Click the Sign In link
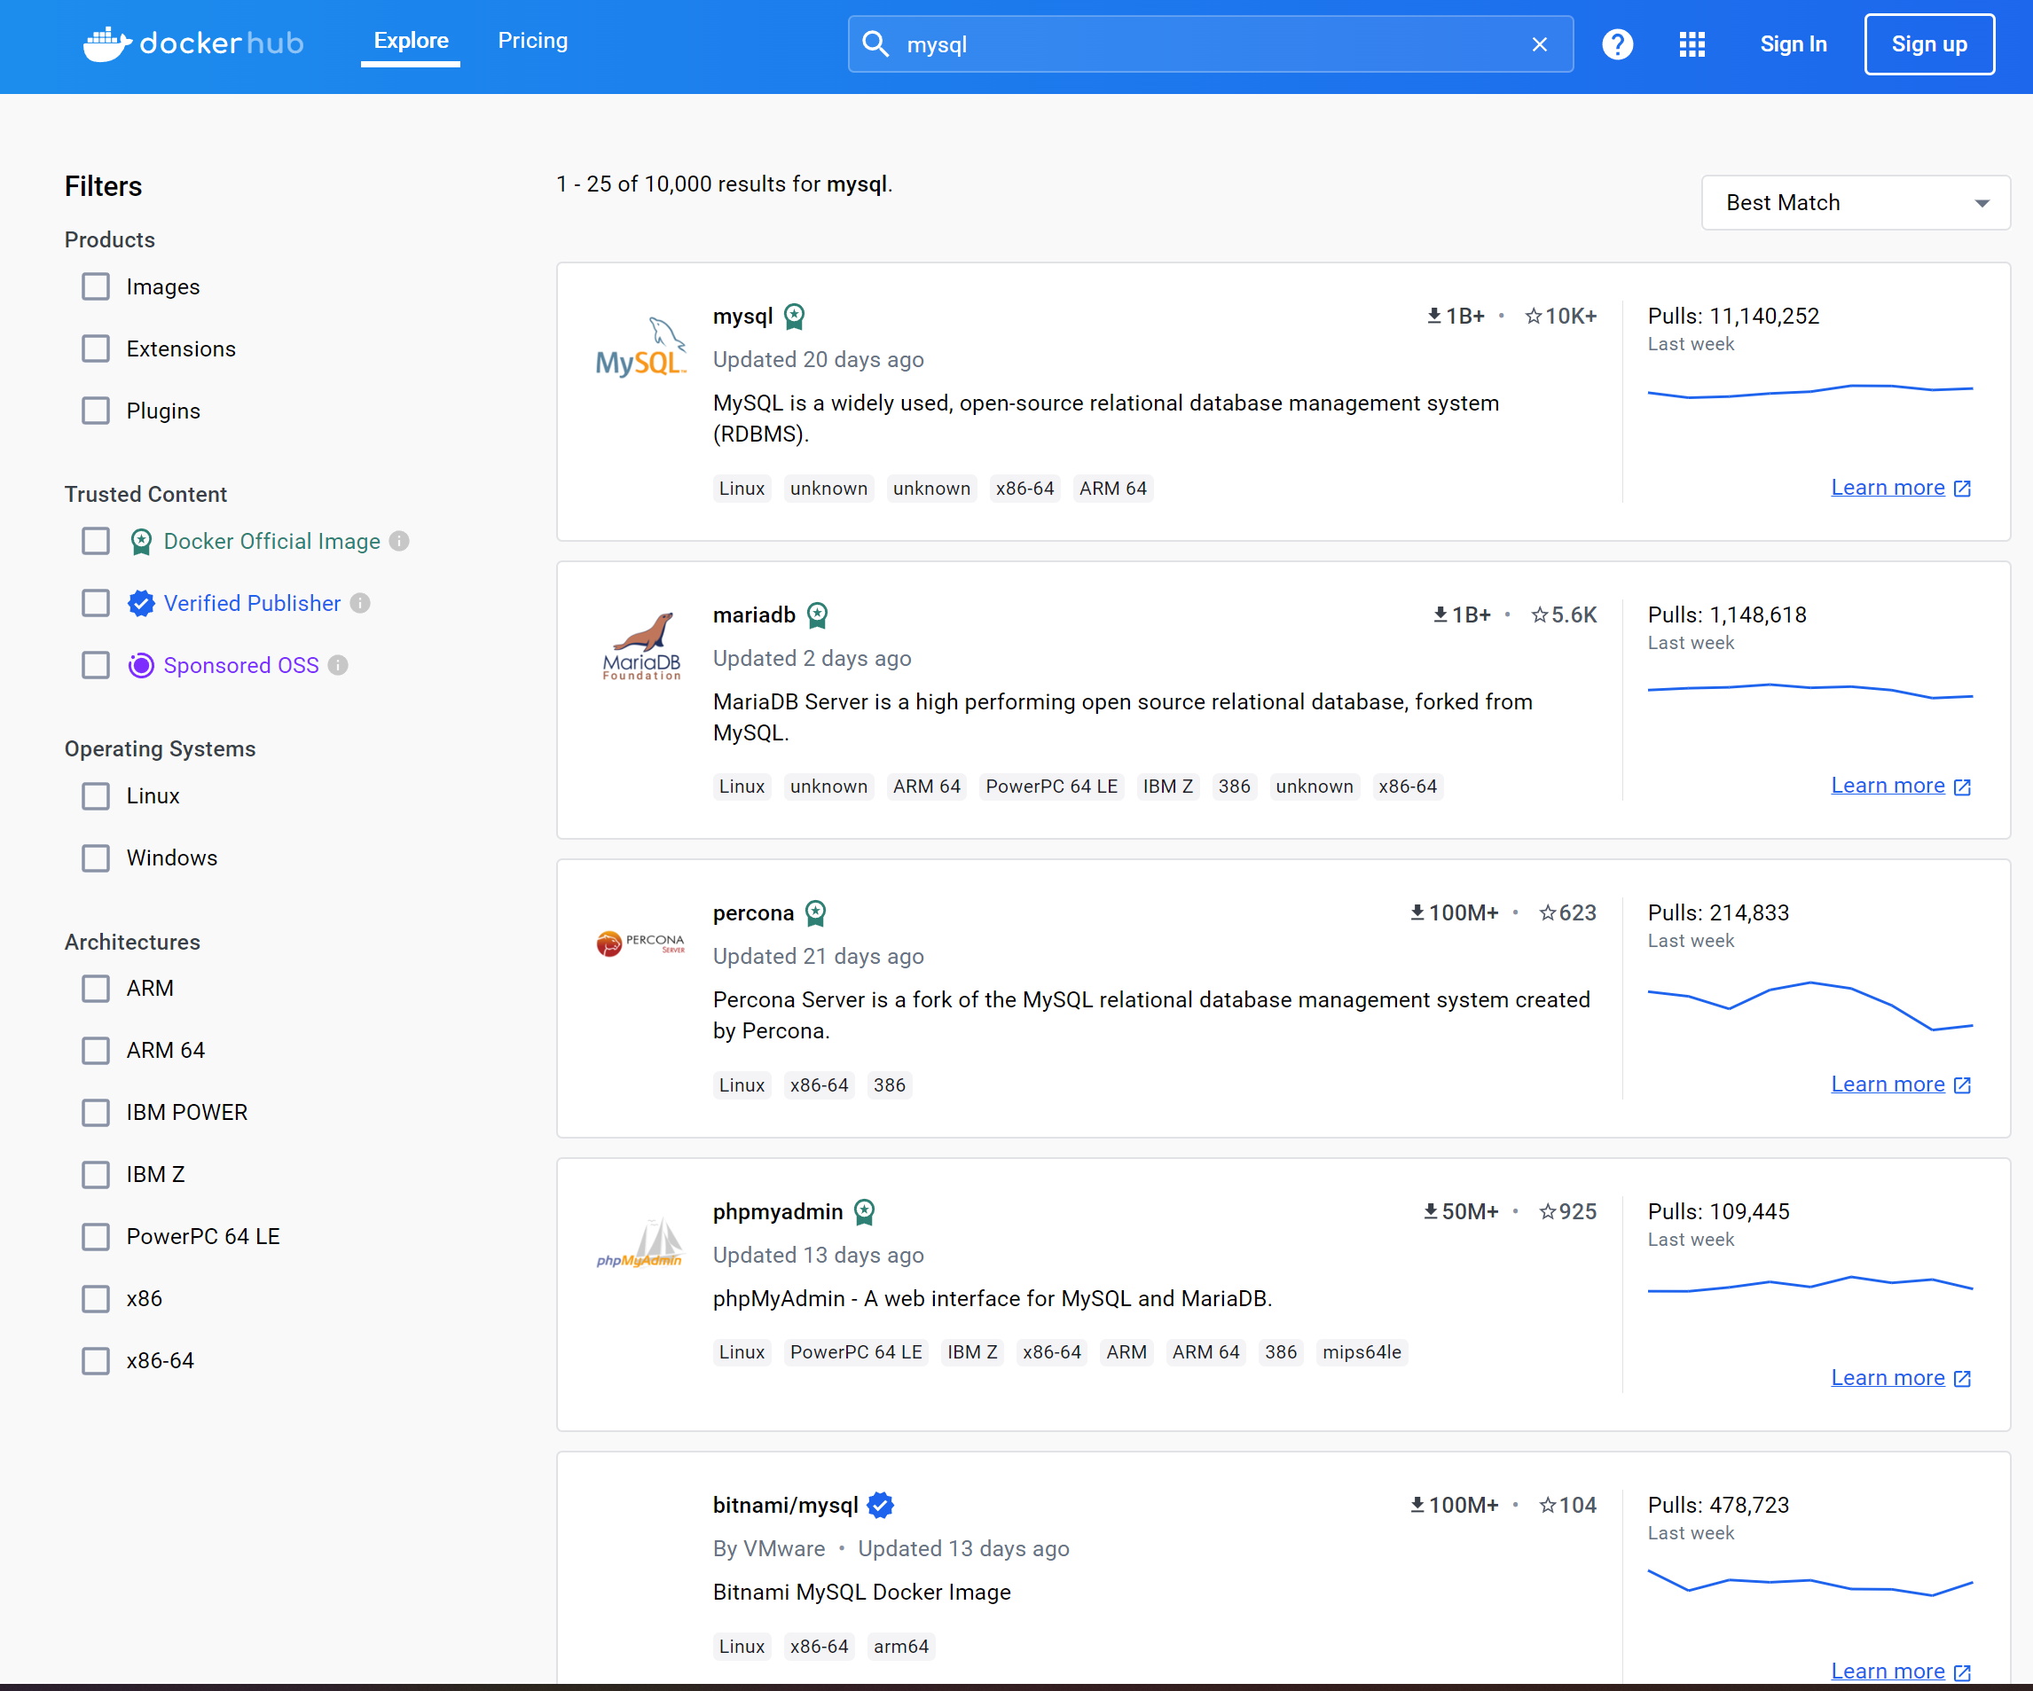This screenshot has width=2033, height=1691. click(1793, 44)
